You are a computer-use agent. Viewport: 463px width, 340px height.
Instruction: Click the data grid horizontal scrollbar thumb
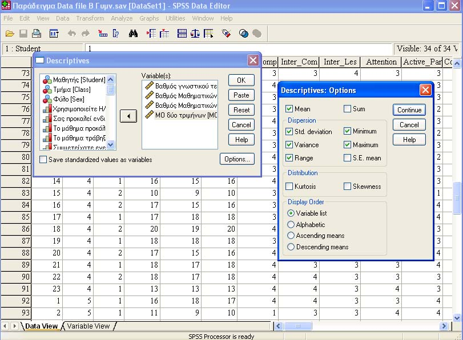(298, 326)
